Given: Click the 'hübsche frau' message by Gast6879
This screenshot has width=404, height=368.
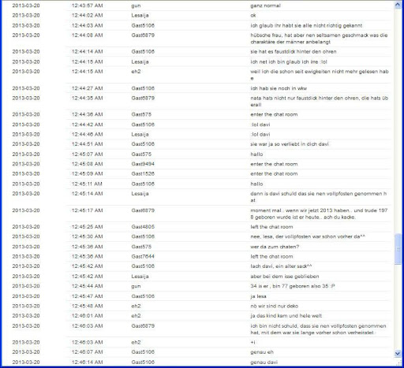Looking at the screenshot, I should click(x=319, y=39).
